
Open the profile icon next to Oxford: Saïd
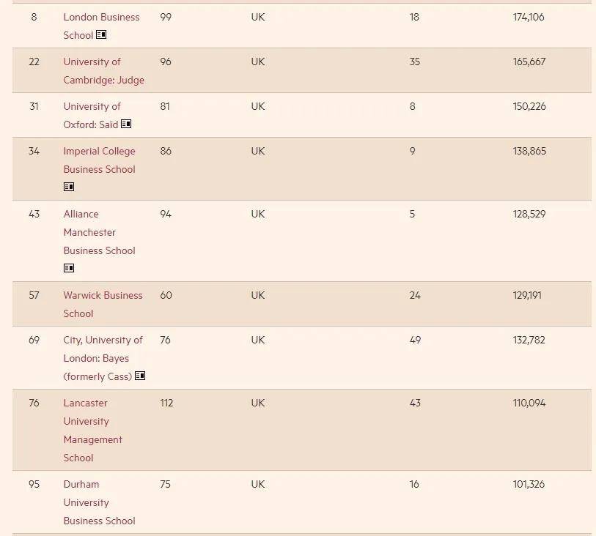coord(126,124)
